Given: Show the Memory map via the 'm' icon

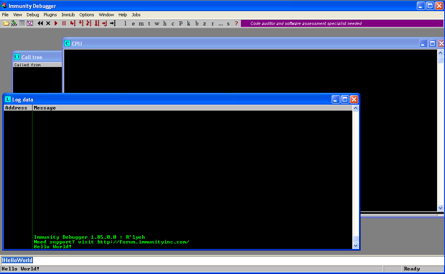Looking at the screenshot, I should point(141,23).
